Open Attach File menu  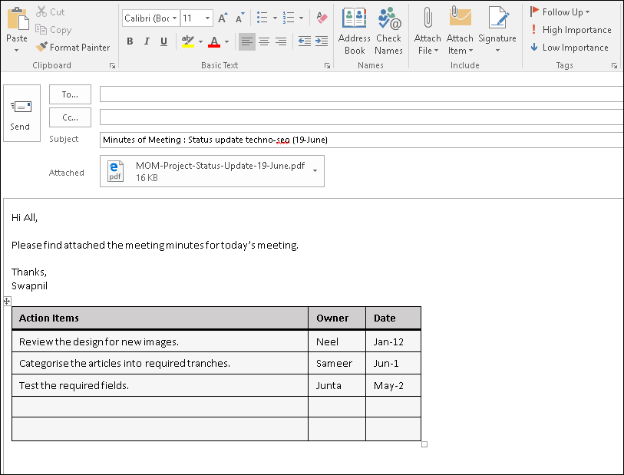428,31
